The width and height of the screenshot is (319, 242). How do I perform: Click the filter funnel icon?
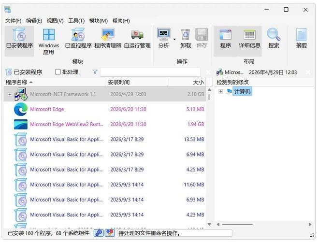click(95, 72)
